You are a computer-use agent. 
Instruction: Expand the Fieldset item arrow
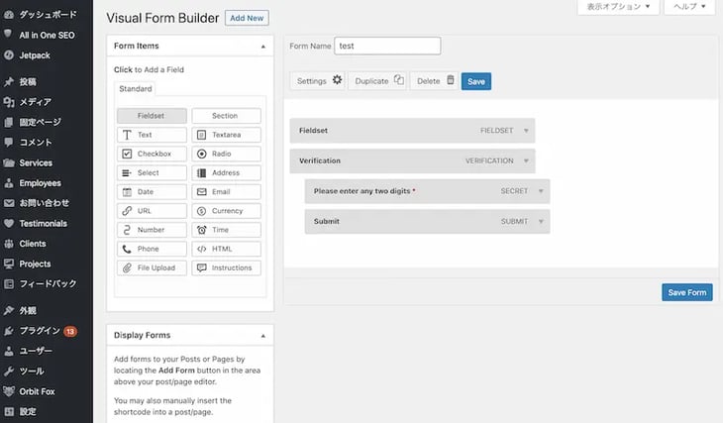coord(526,131)
